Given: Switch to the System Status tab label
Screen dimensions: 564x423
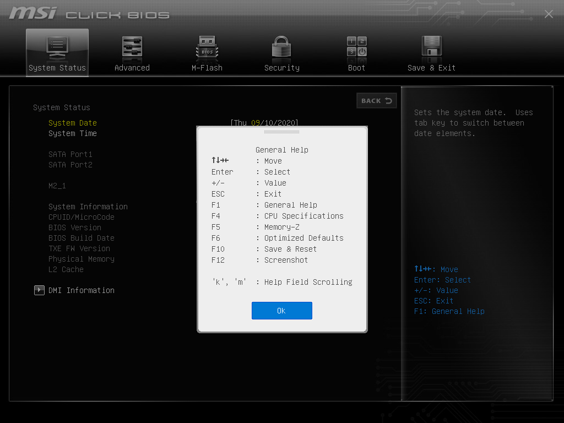Looking at the screenshot, I should coord(57,68).
